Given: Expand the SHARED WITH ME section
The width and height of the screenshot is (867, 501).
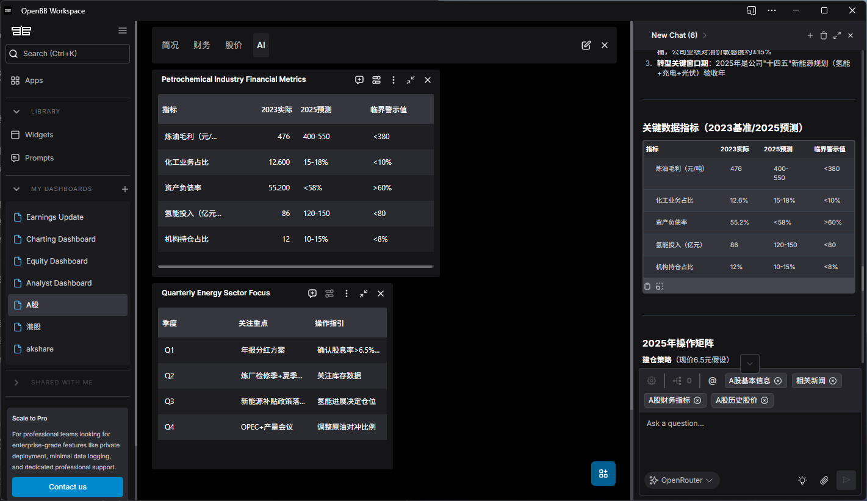Looking at the screenshot, I should [x=16, y=383].
